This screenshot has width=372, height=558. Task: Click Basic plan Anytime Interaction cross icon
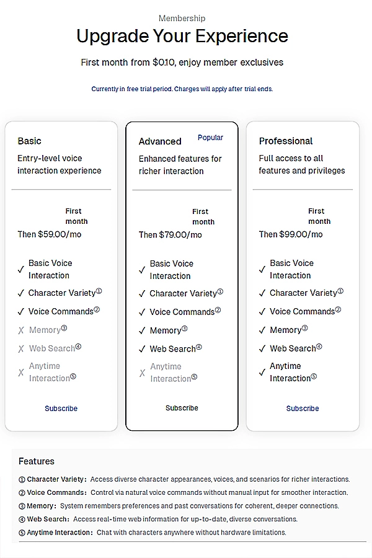coord(21,373)
